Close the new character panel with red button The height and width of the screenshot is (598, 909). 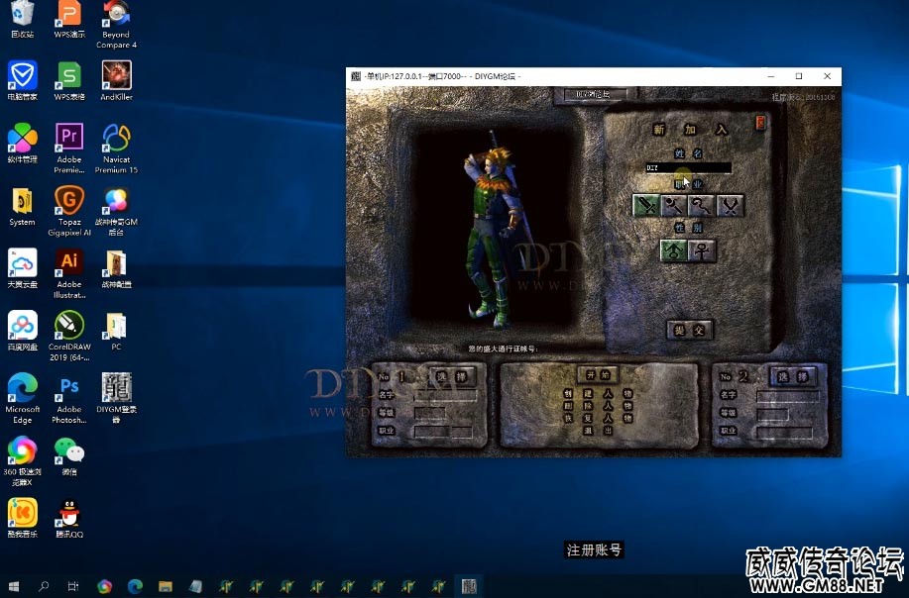(760, 122)
